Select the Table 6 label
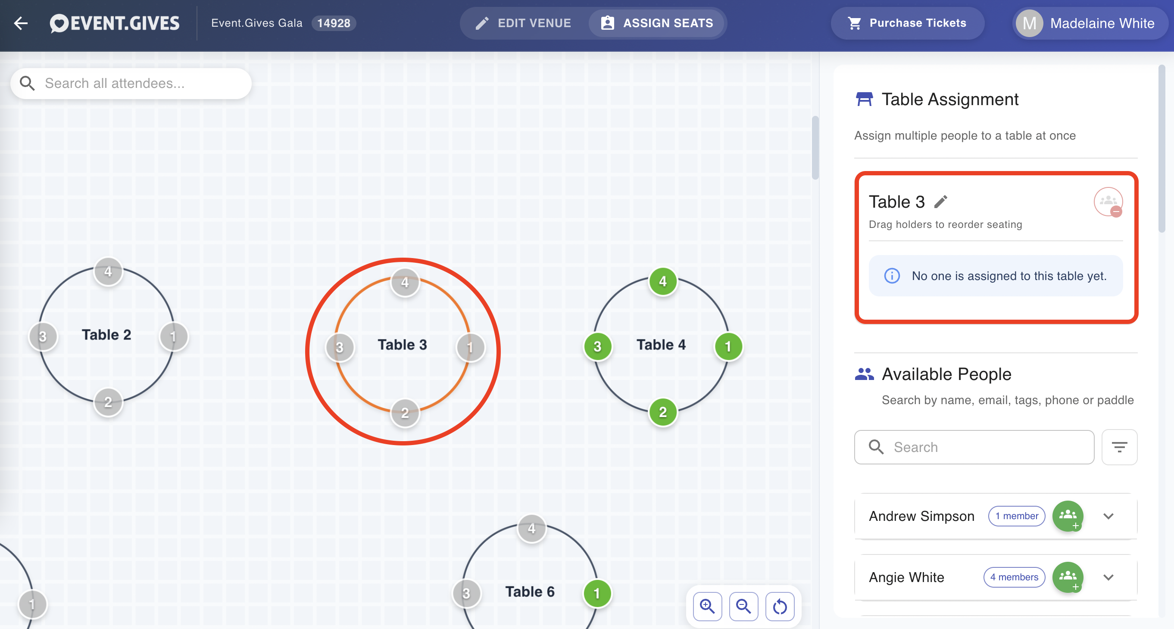 (530, 592)
